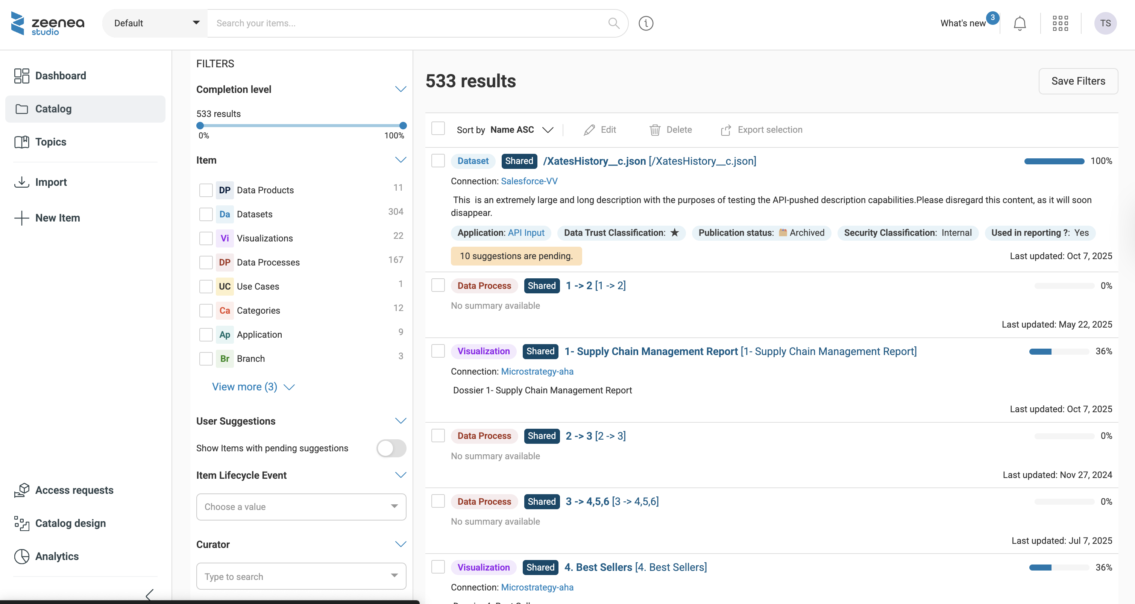Open the Item Lifecycle Event value dropdown
The image size is (1135, 604).
tap(301, 507)
